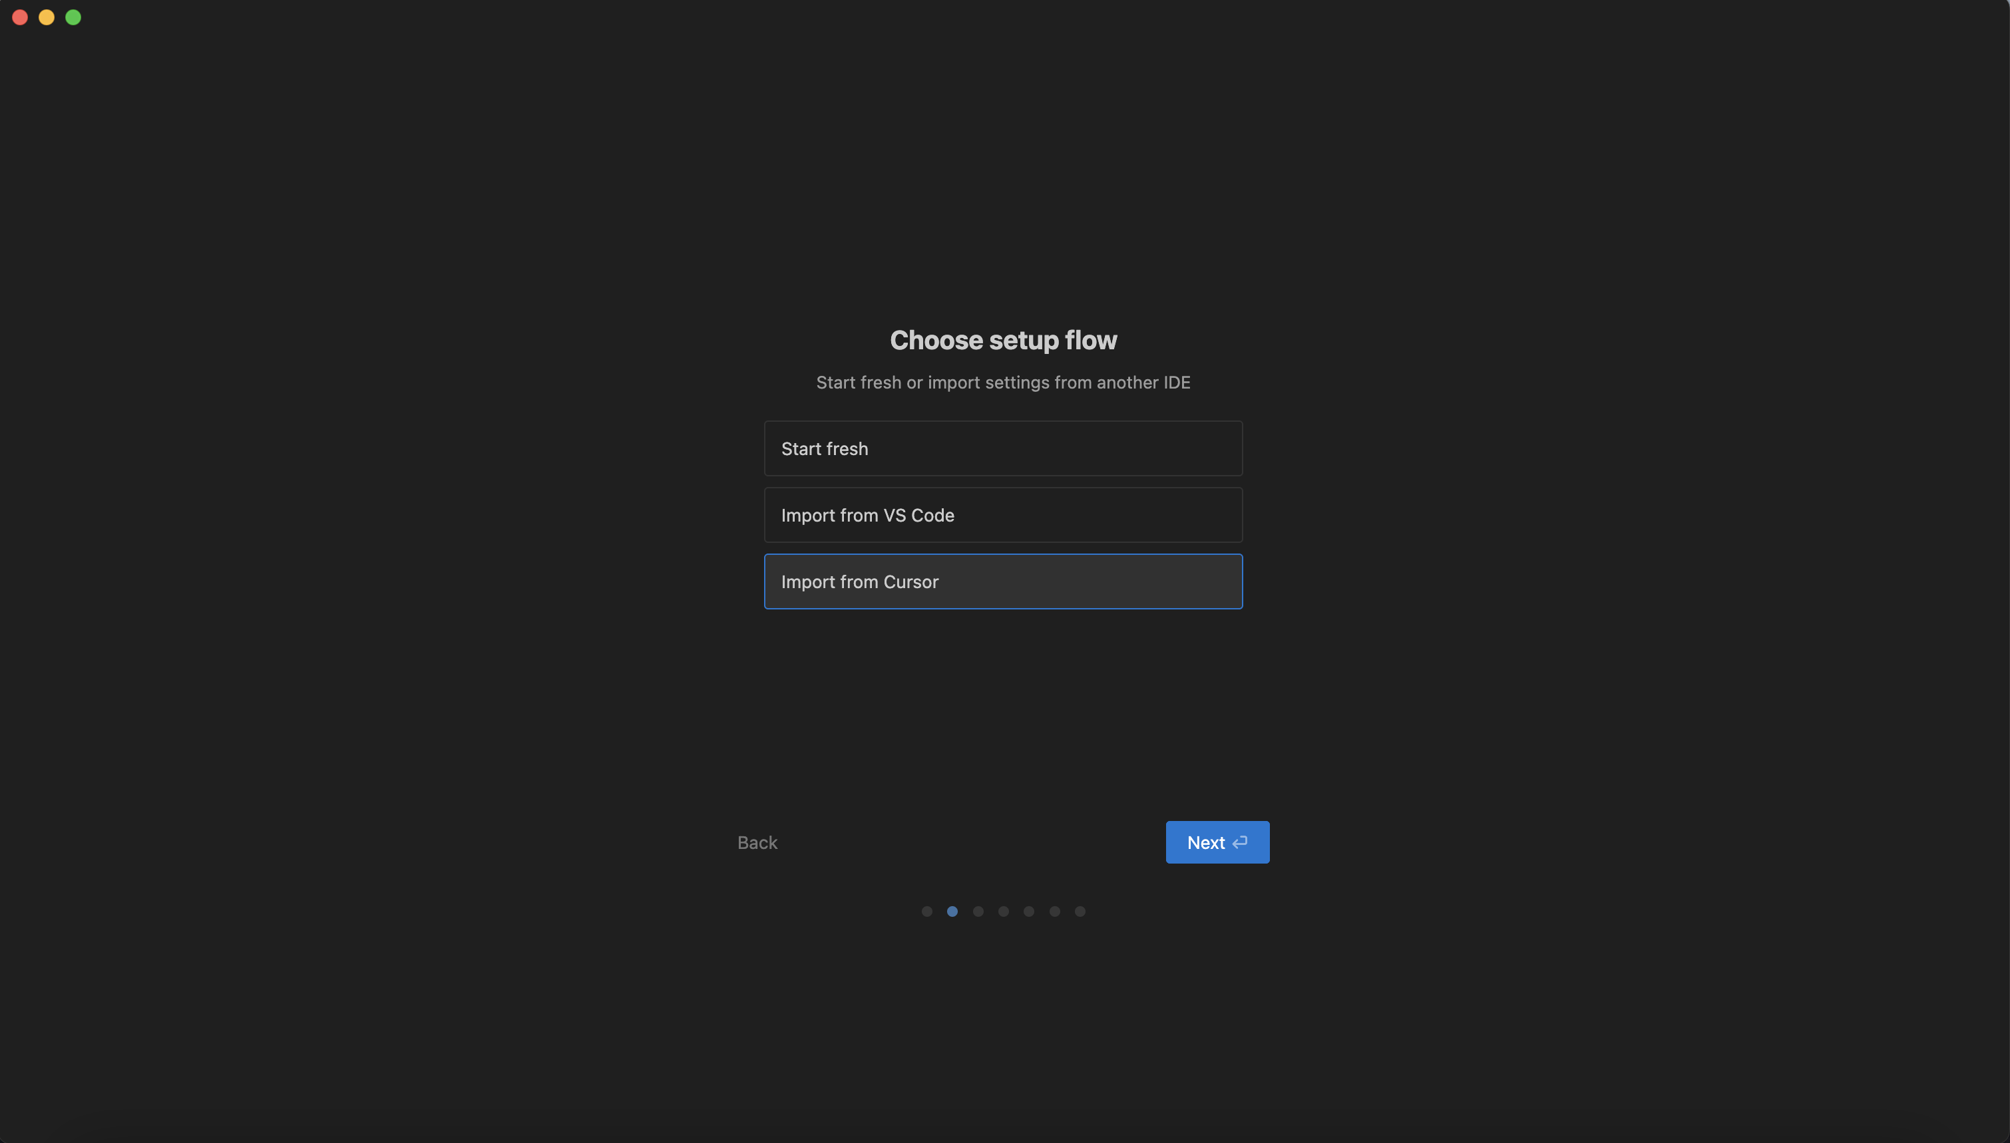Jump to the sixth pagination dot
The height and width of the screenshot is (1143, 2010).
(1054, 911)
